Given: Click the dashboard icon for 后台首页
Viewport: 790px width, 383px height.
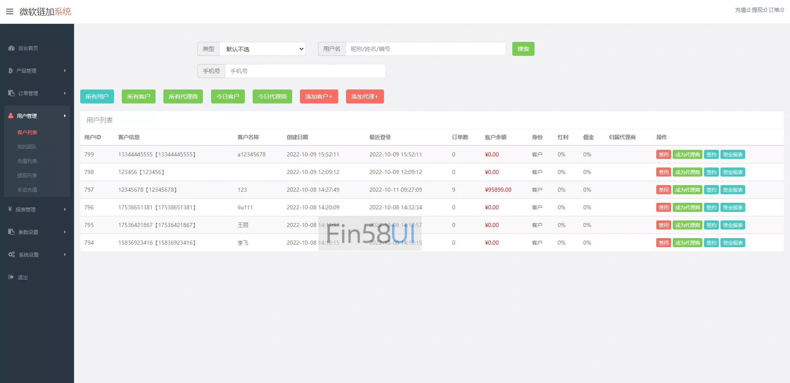Looking at the screenshot, I should point(11,48).
